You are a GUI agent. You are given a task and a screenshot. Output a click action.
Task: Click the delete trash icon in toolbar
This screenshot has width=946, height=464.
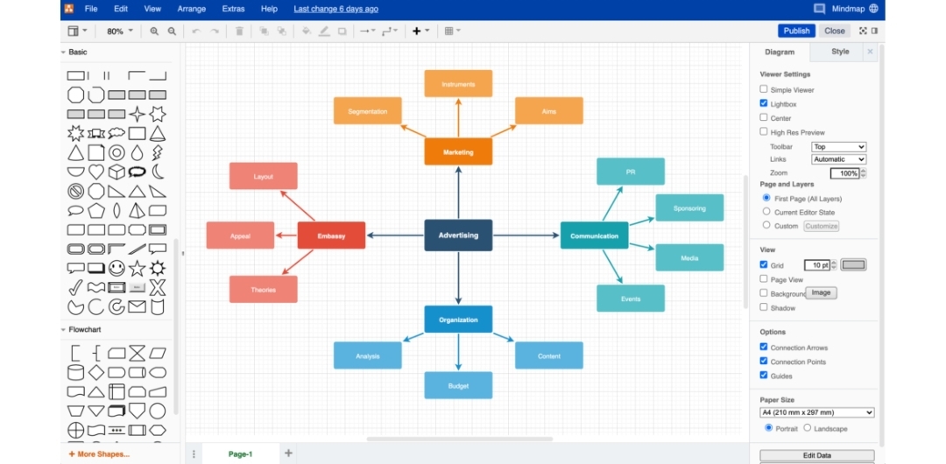239,31
